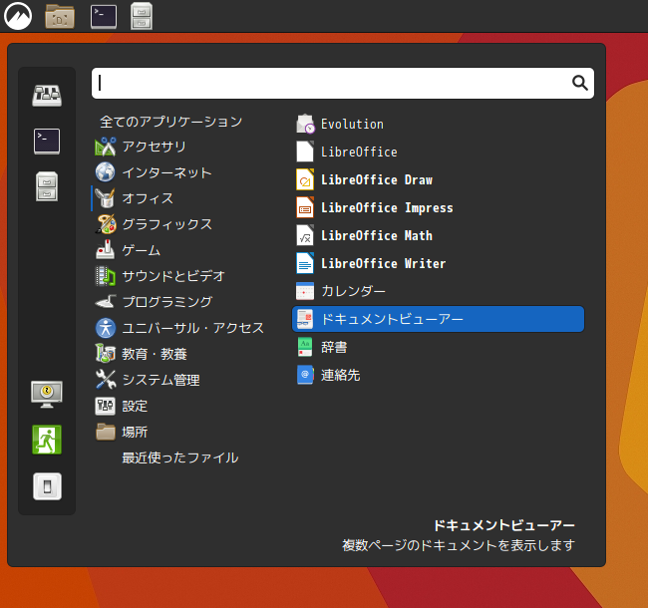Open terminal from the top panel
648x608 pixels.
[104, 17]
